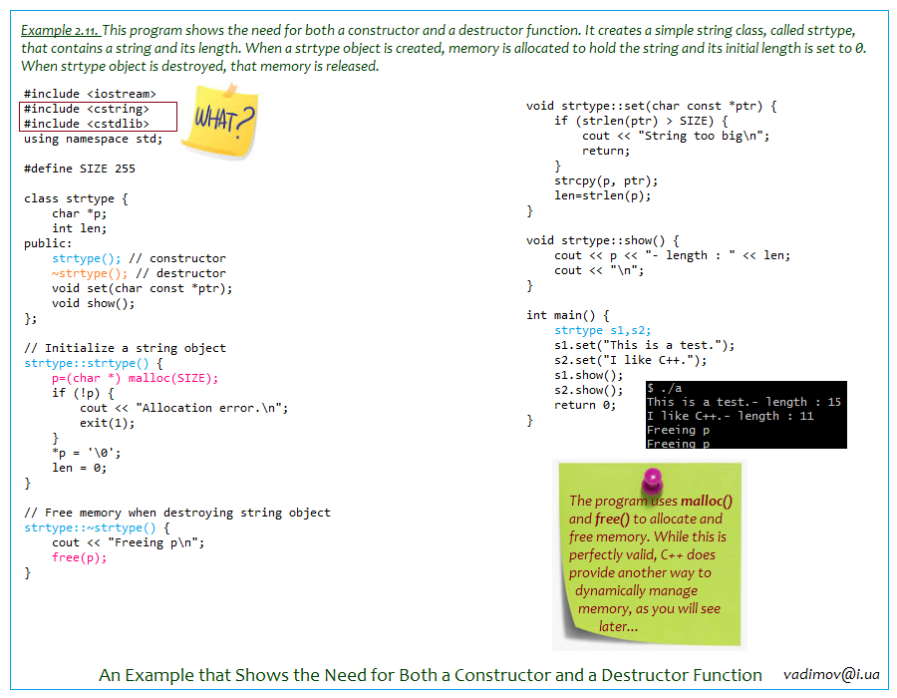Click 'if (strlen(ptr) > SIZE) {' line

click(641, 121)
